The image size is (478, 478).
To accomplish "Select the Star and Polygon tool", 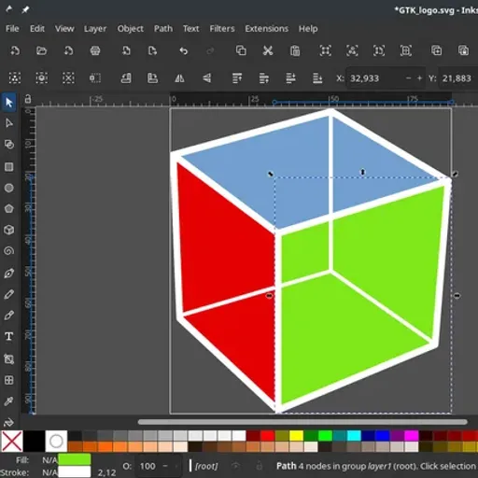I will (x=9, y=208).
